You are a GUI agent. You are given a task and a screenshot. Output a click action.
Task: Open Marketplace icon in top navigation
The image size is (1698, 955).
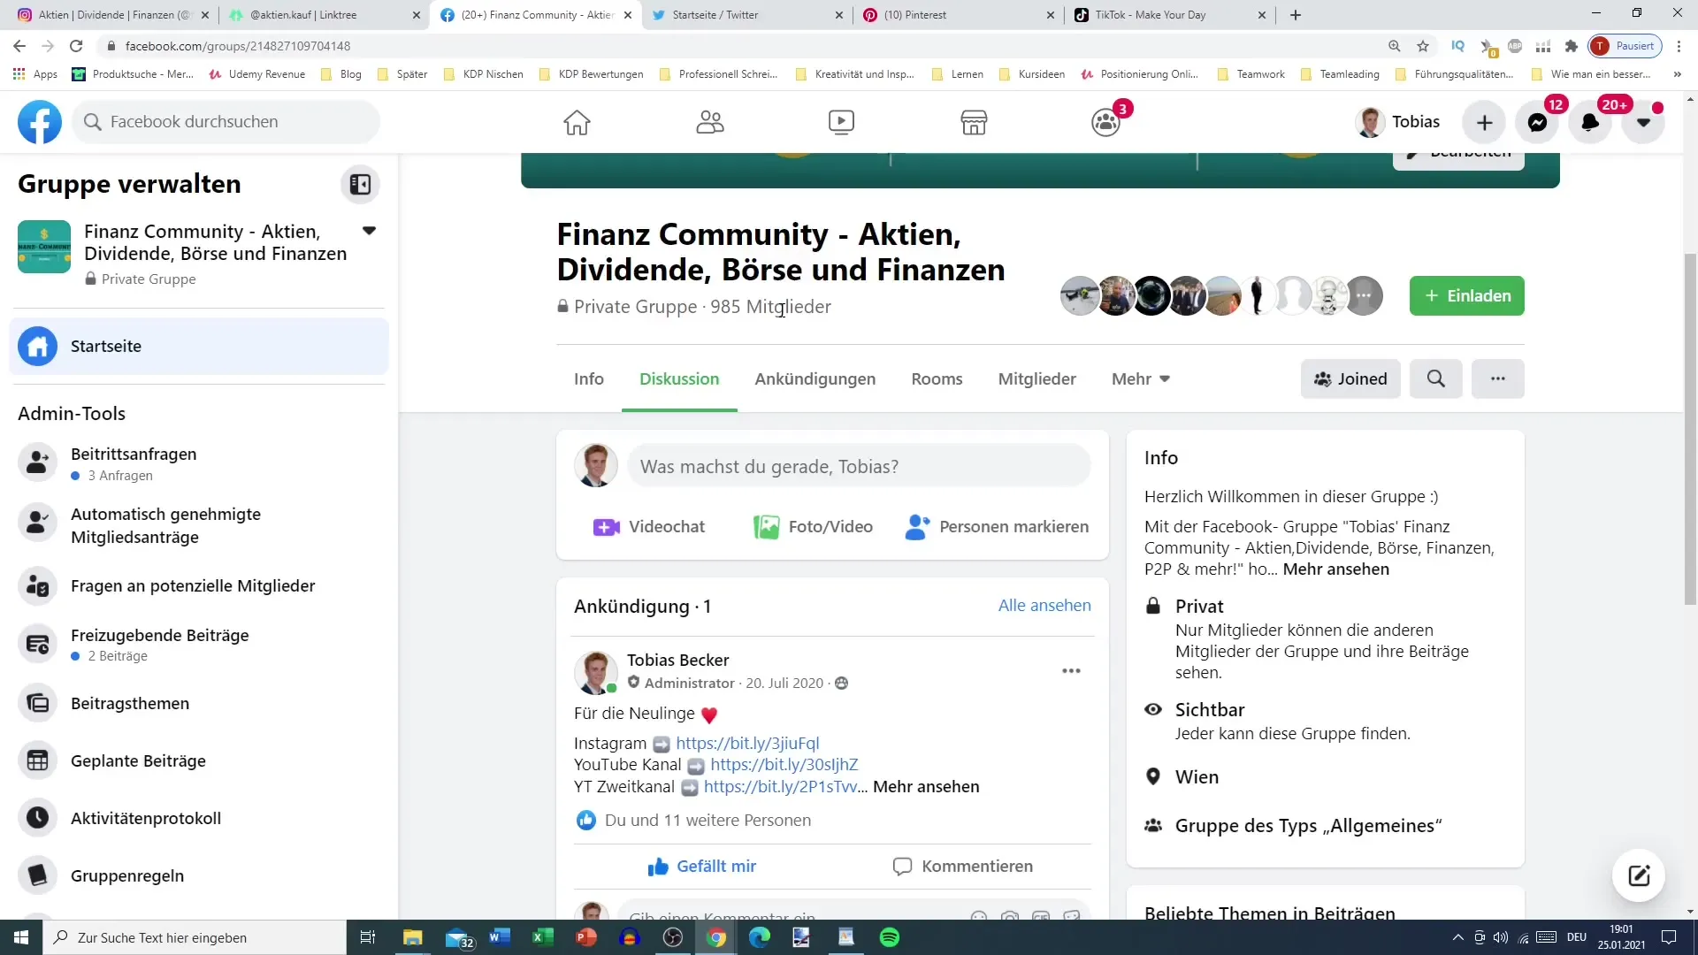pos(974,122)
